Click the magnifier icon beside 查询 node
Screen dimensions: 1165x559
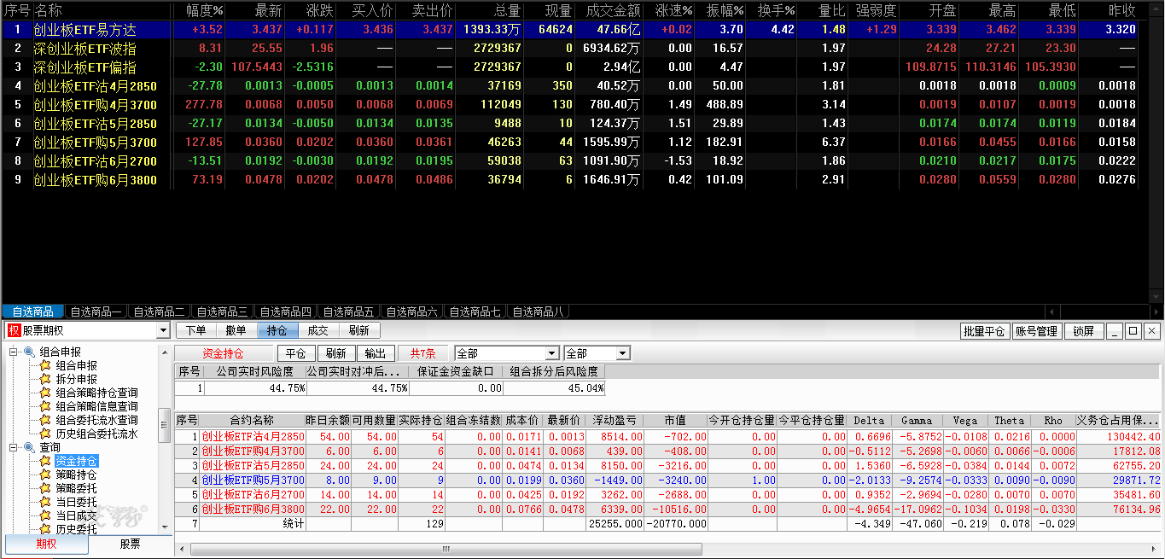pos(29,448)
